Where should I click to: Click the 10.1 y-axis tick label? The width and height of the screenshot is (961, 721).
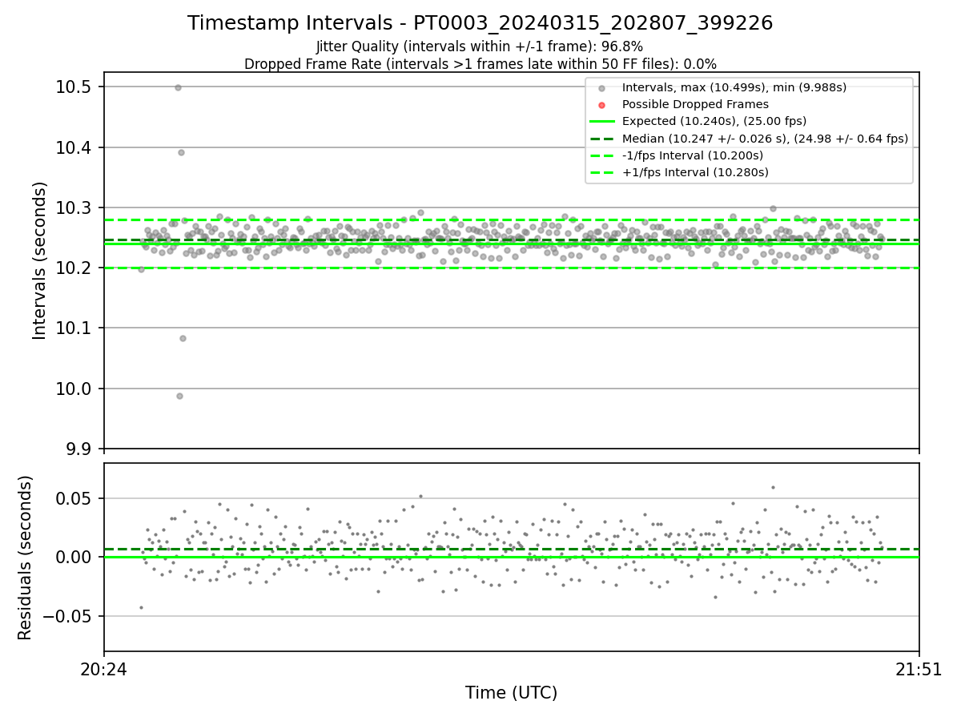click(x=74, y=328)
